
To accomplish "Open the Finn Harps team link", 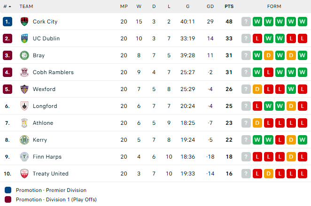I will (x=47, y=157).
